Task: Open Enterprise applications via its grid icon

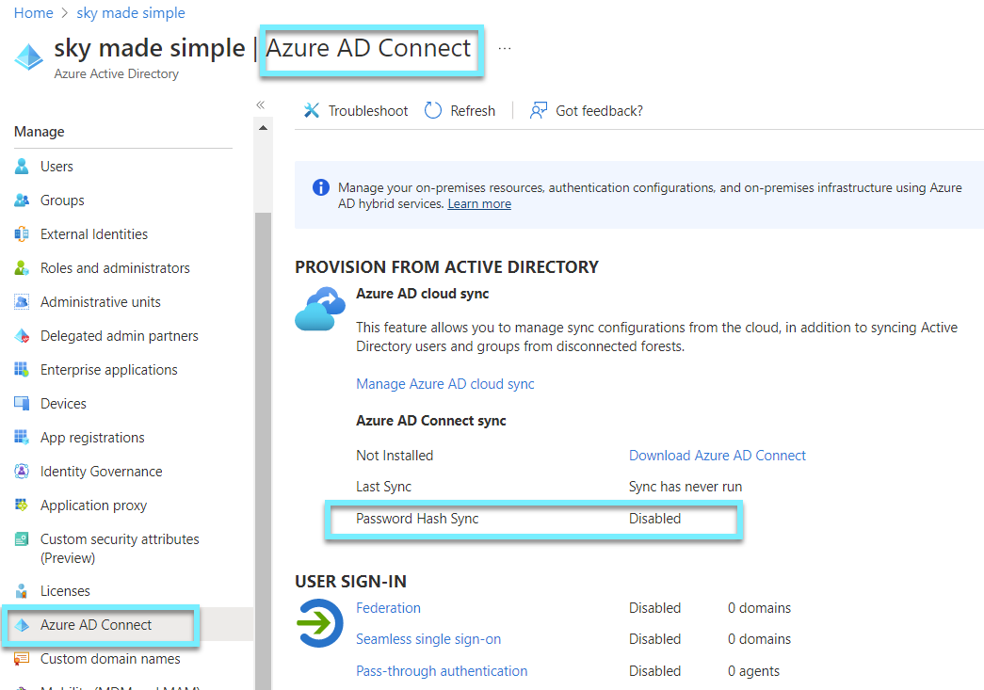Action: (x=21, y=369)
